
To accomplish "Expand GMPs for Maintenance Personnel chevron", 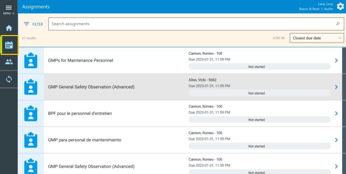I will 337,60.
